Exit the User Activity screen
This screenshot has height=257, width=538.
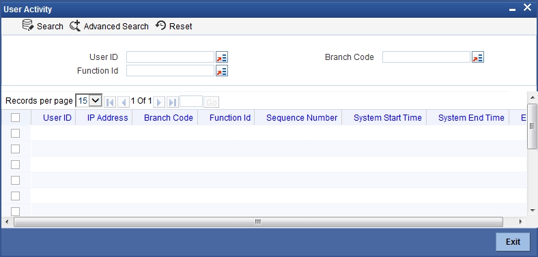pyautogui.click(x=513, y=241)
